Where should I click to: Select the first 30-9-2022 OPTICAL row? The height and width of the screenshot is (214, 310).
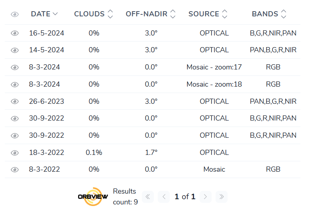click(x=153, y=118)
